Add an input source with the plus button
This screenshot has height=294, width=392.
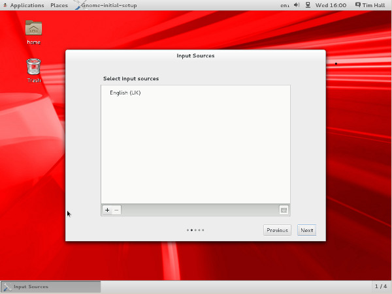107,210
